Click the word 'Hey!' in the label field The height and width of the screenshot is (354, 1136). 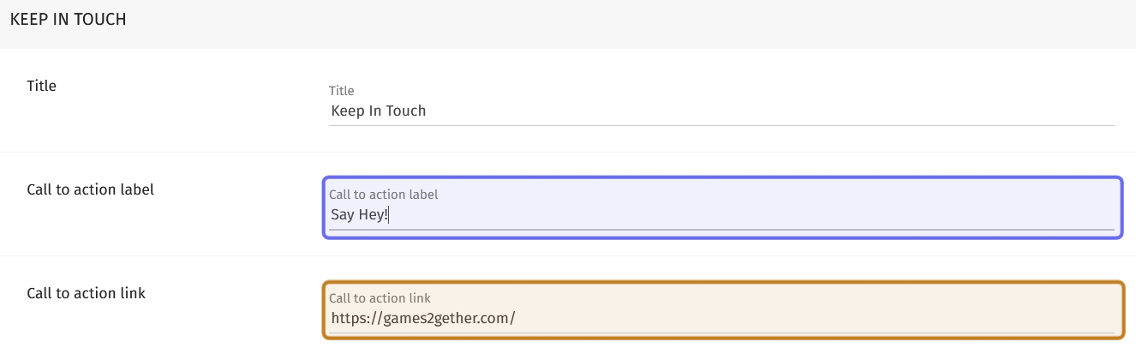coord(374,214)
